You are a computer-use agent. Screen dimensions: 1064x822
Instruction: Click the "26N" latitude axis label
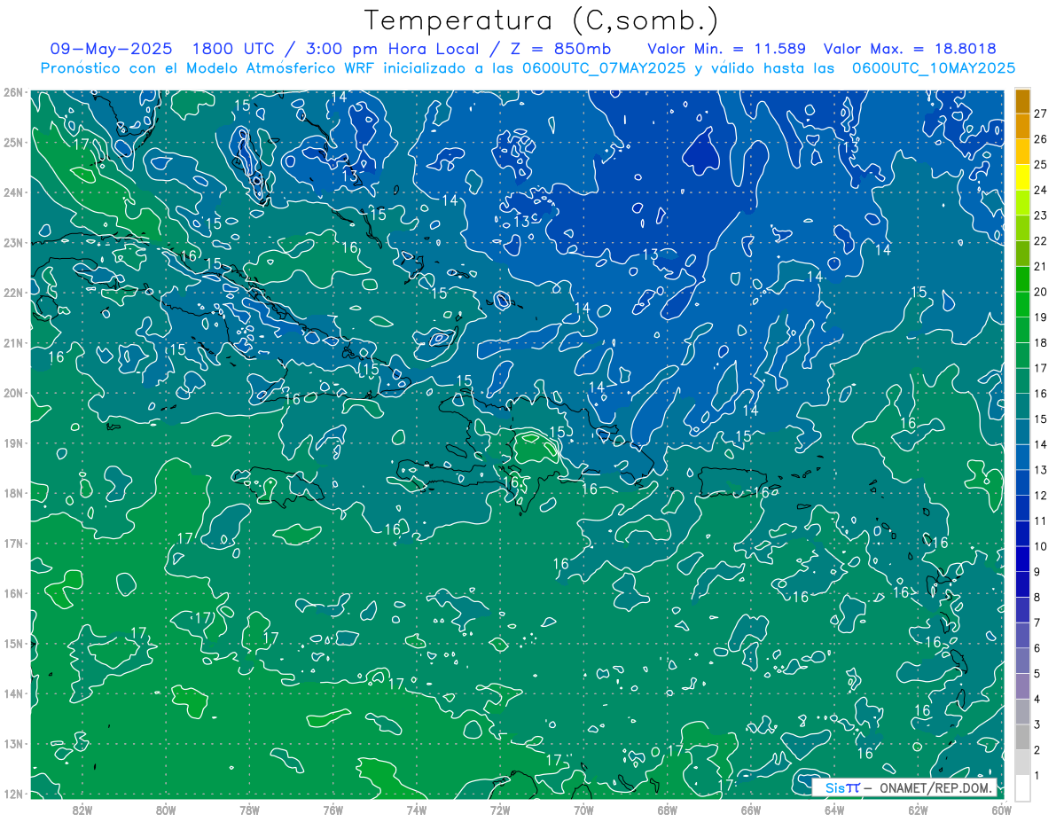pyautogui.click(x=13, y=92)
